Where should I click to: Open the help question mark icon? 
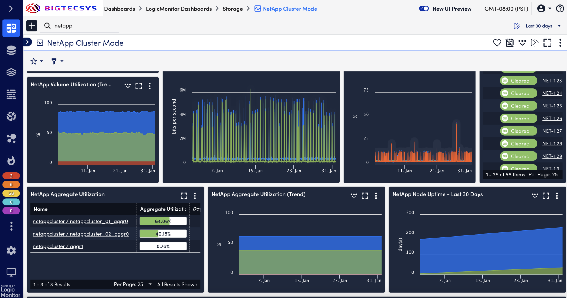(560, 9)
